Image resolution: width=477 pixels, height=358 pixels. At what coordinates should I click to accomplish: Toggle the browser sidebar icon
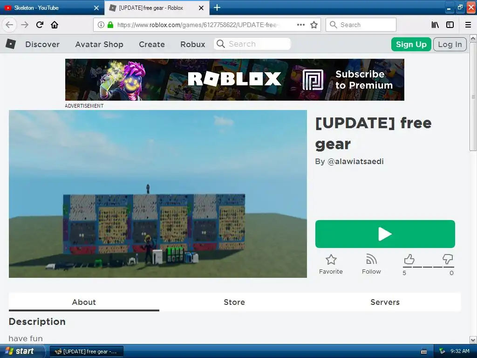coord(450,25)
